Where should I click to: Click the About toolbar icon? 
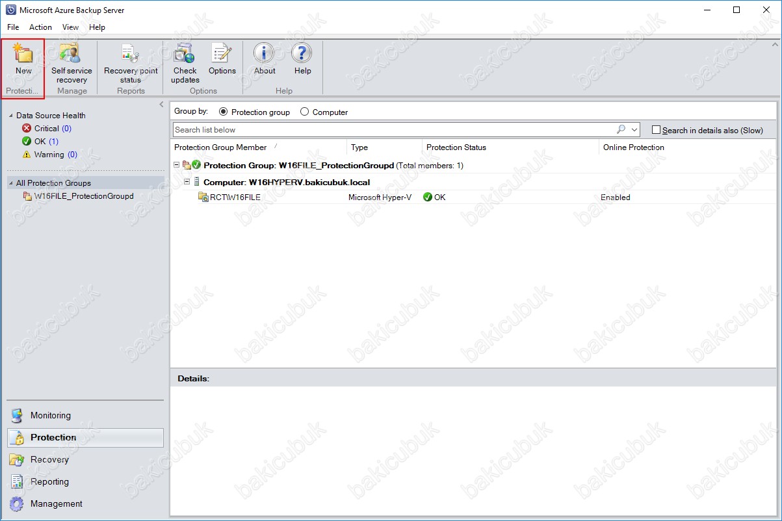point(264,53)
